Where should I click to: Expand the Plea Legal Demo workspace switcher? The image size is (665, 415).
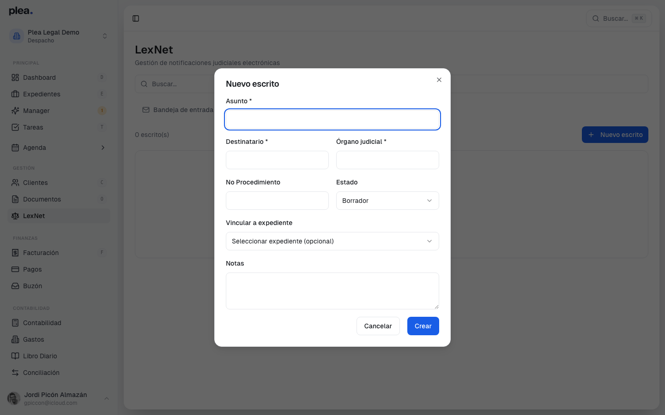(105, 36)
